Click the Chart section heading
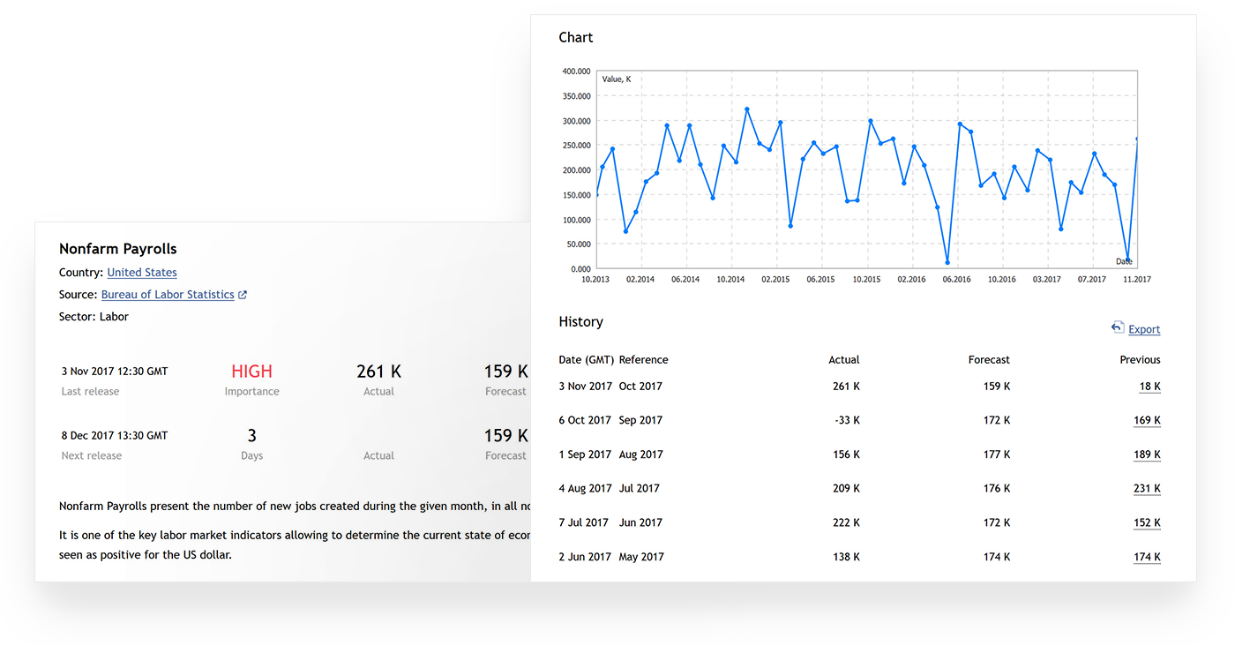 [x=575, y=37]
